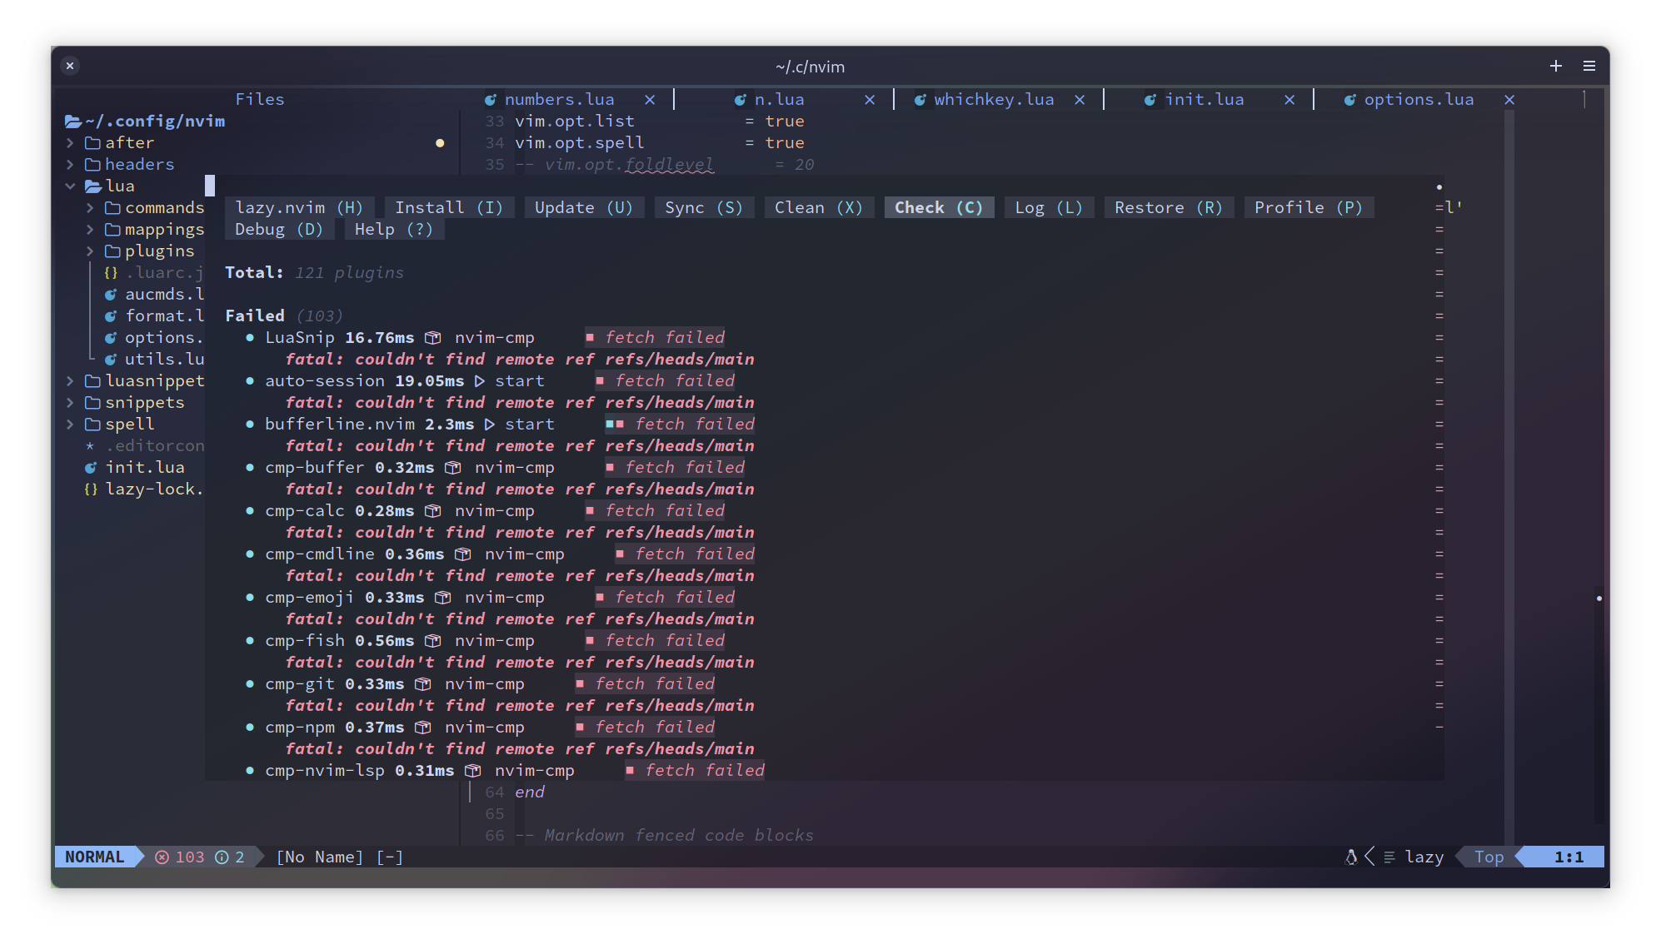Click the root init.lua file icon
This screenshot has width=1661, height=944.
coord(91,468)
